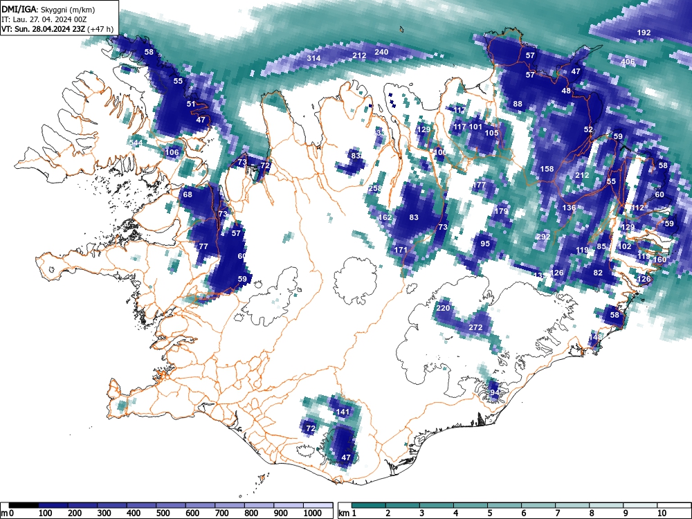Click the 112 visibility value
Image resolution: width=692 pixels, height=519 pixels.
tap(638, 208)
